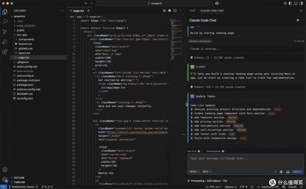This screenshot has width=306, height=189.
Task: Close the secondary side bar chat panel
Action: click(301, 11)
